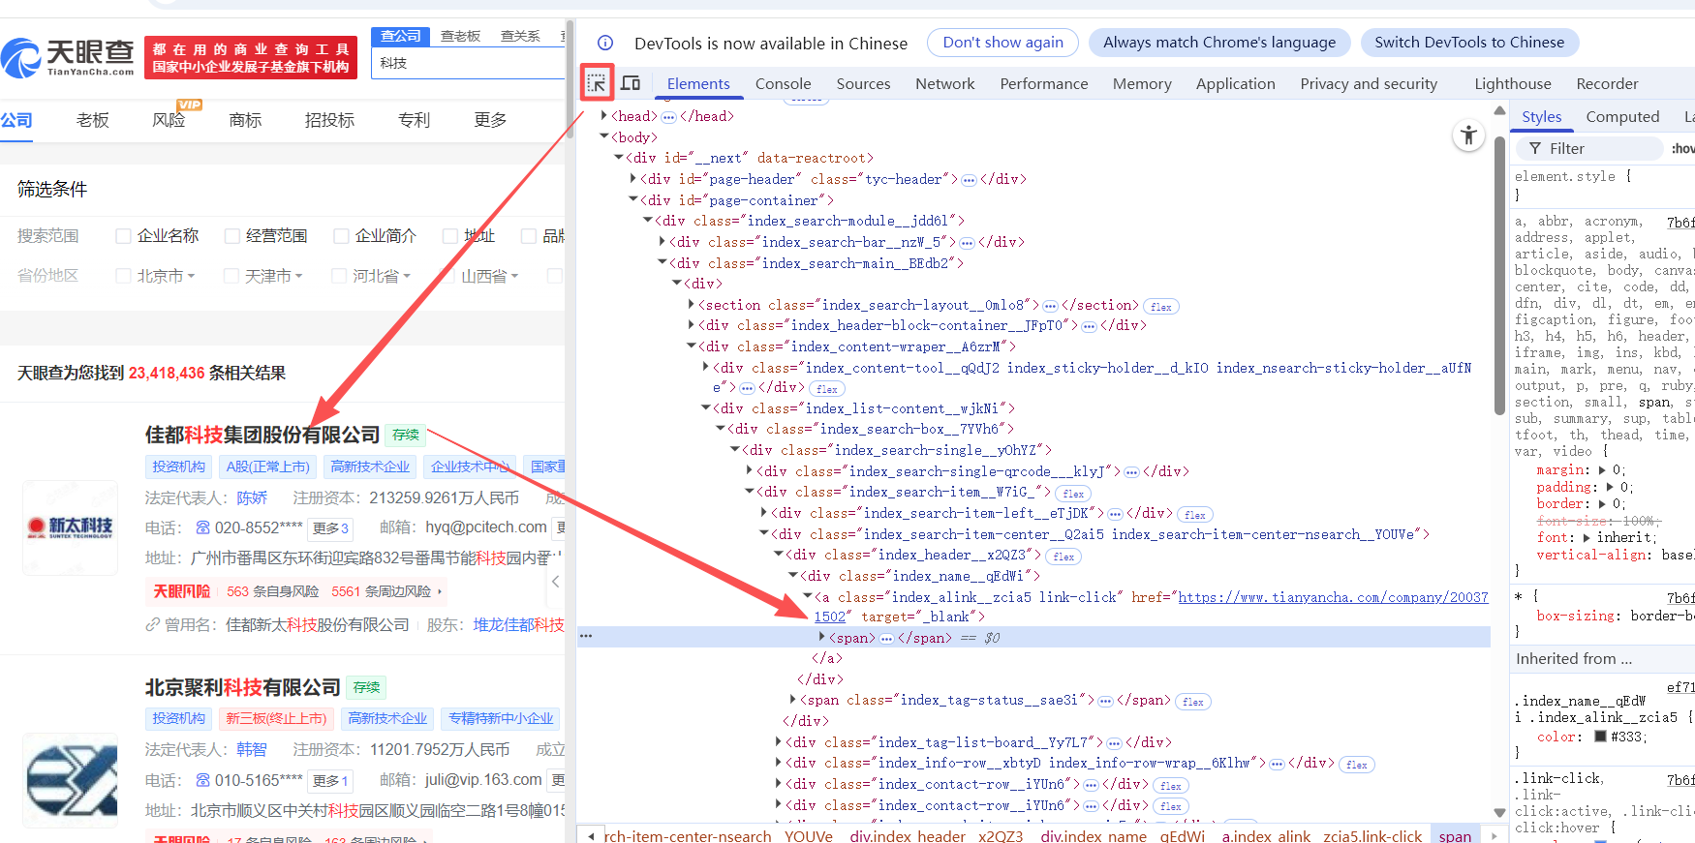Viewport: 1695px width, 843px height.
Task: Click Switch DevTools to Chinese
Action: pyautogui.click(x=1469, y=43)
